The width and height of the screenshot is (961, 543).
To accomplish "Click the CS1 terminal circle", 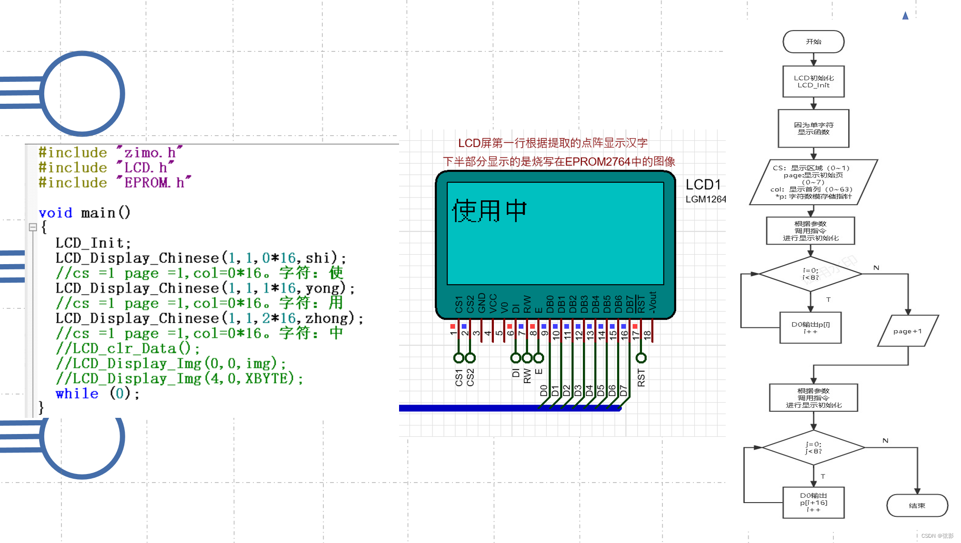I will coord(459,358).
